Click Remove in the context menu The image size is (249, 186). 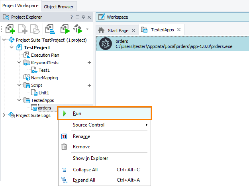pos(81,147)
